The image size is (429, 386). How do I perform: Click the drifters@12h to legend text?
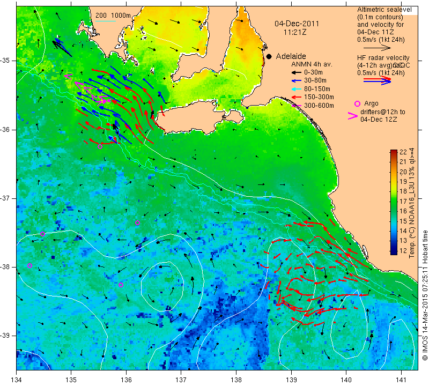tap(383, 112)
